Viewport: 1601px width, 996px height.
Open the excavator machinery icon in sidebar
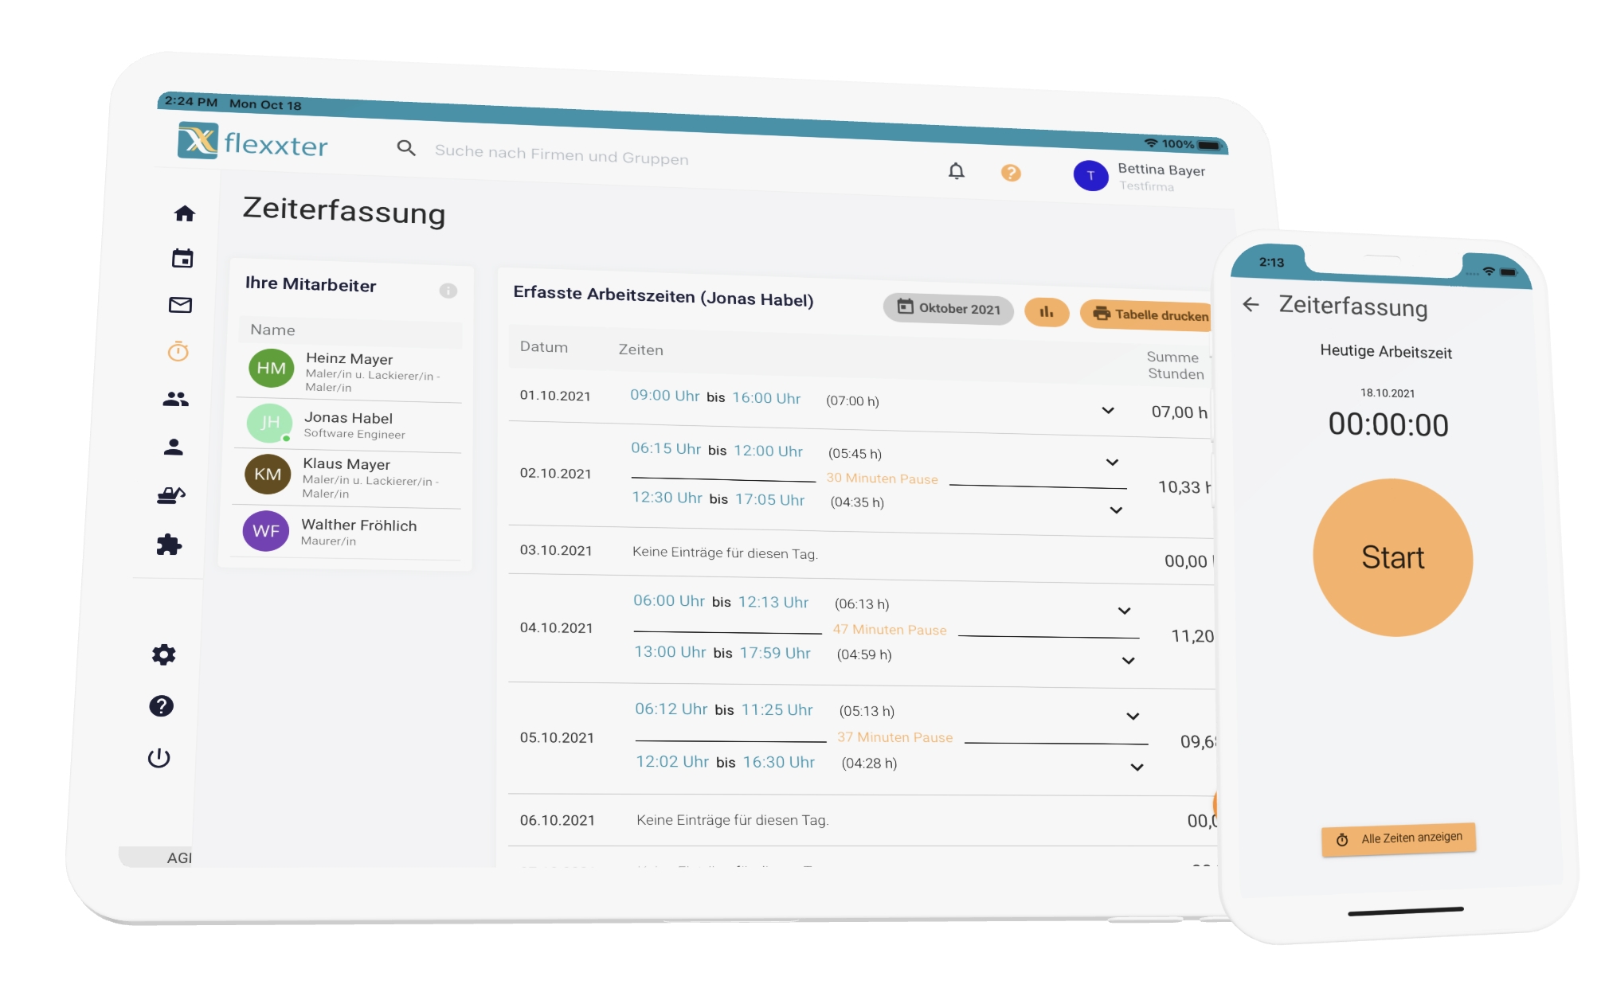[x=171, y=496]
